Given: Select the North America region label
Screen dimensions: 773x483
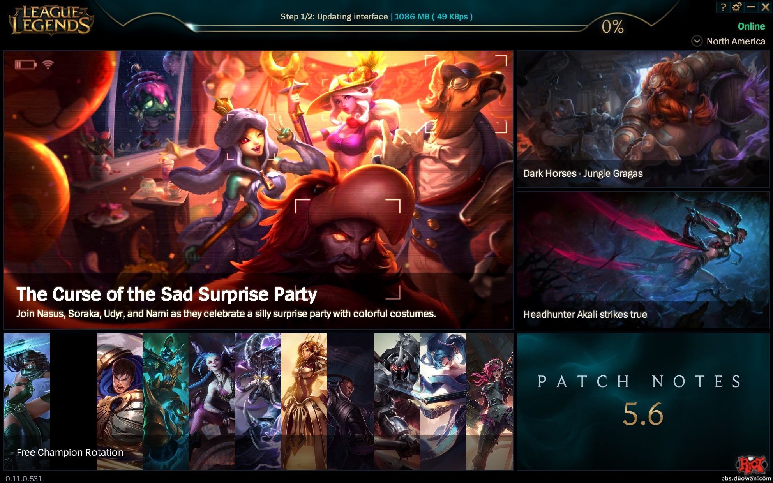Looking at the screenshot, I should [x=736, y=41].
